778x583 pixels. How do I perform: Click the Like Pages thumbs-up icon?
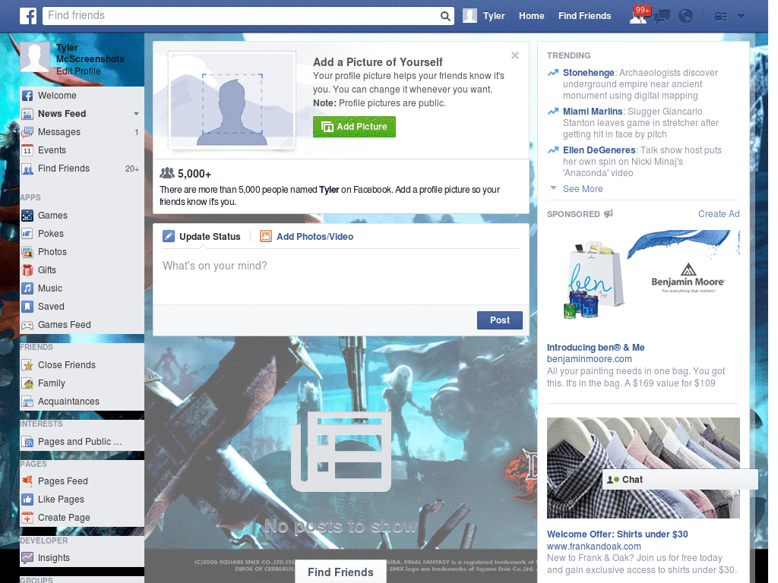pyautogui.click(x=27, y=499)
